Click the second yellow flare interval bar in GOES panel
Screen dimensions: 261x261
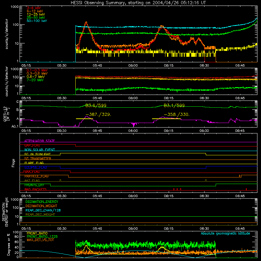[x=166, y=119]
